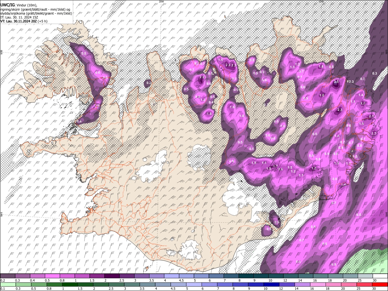Click the upper legend swatch between 0.2 and 0.3

tap(8, 276)
